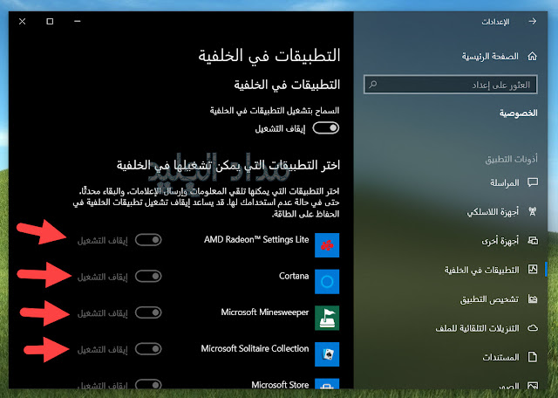Viewport: 558px width, 398px height.
Task: Click the أجهزة أخرى devices icon
Action: 533,241
